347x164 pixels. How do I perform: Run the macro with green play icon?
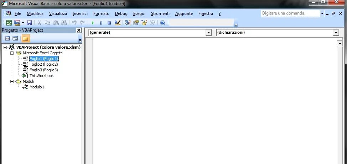[93, 23]
